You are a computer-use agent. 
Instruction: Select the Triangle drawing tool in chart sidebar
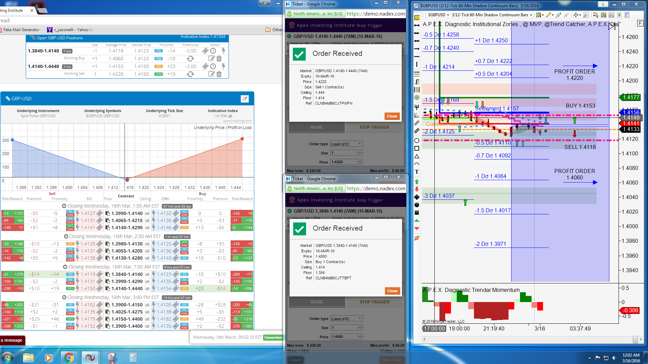(x=417, y=156)
